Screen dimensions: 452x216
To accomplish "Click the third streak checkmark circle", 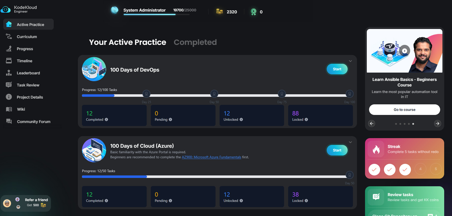I will pos(405,169).
